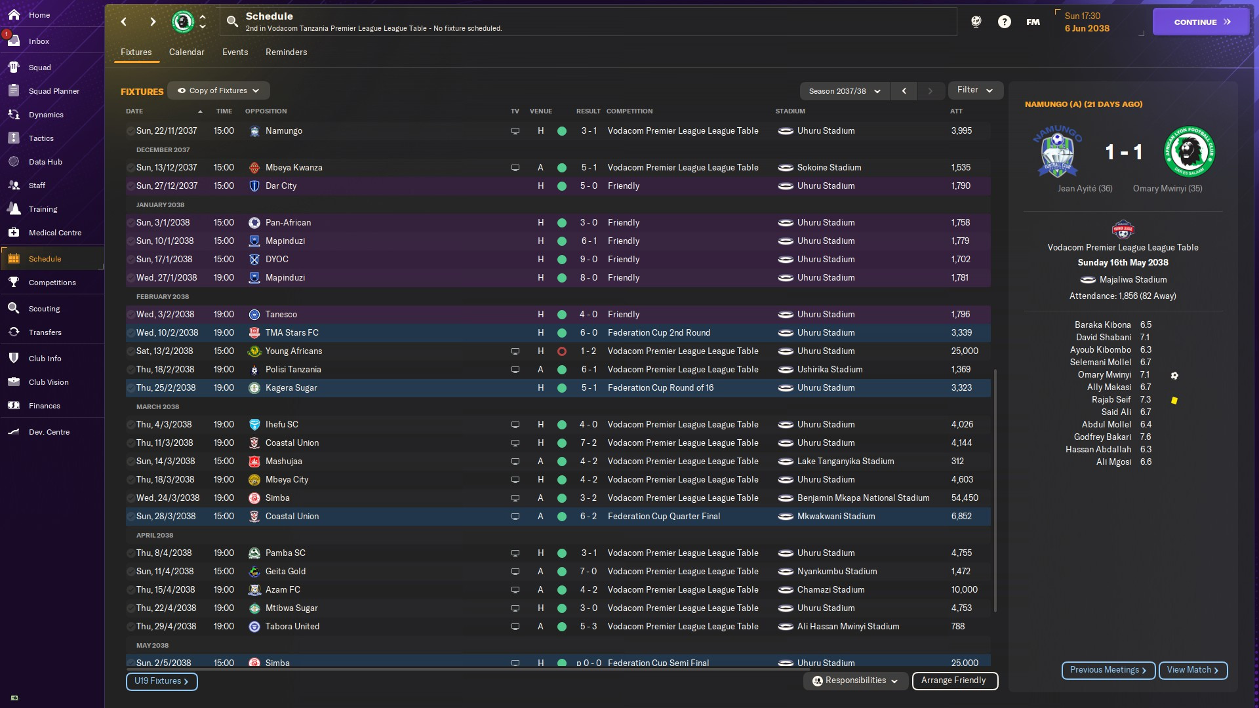The image size is (1259, 708).
Task: Tick the checkbox for Dar City fixture
Action: 130,187
